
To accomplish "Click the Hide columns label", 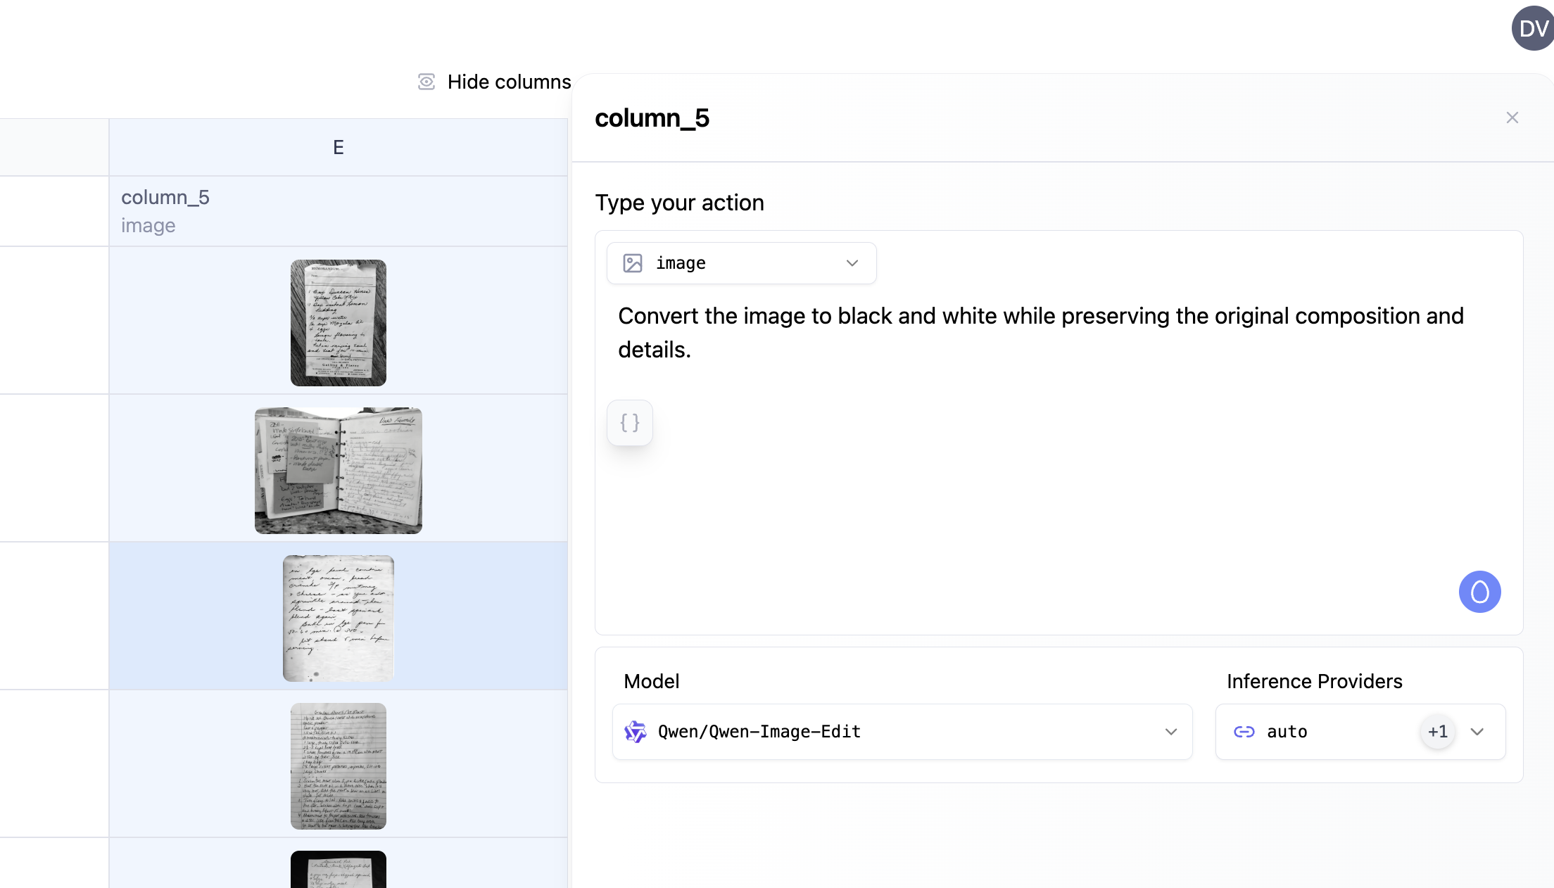I will [510, 82].
